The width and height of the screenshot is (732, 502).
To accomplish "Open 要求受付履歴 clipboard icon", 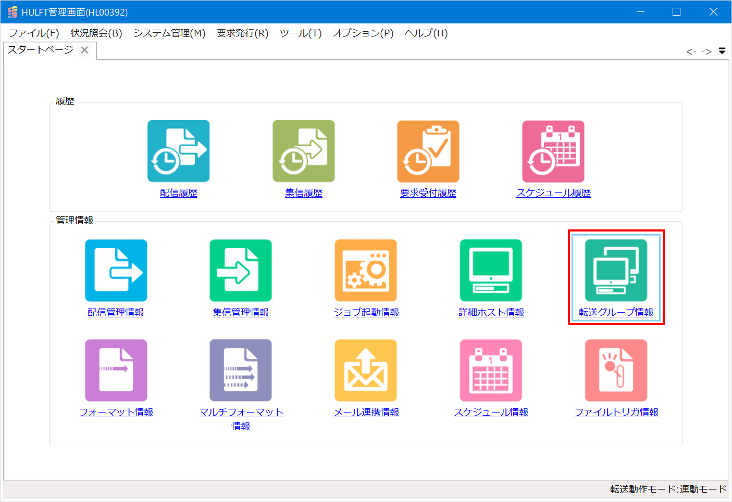I will [x=428, y=151].
